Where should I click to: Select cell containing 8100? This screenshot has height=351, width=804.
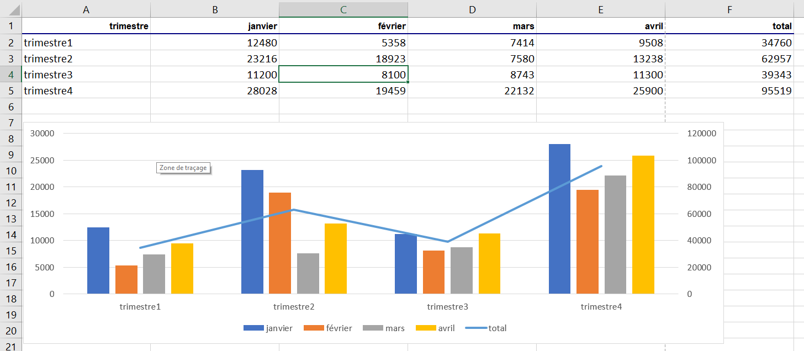[343, 75]
